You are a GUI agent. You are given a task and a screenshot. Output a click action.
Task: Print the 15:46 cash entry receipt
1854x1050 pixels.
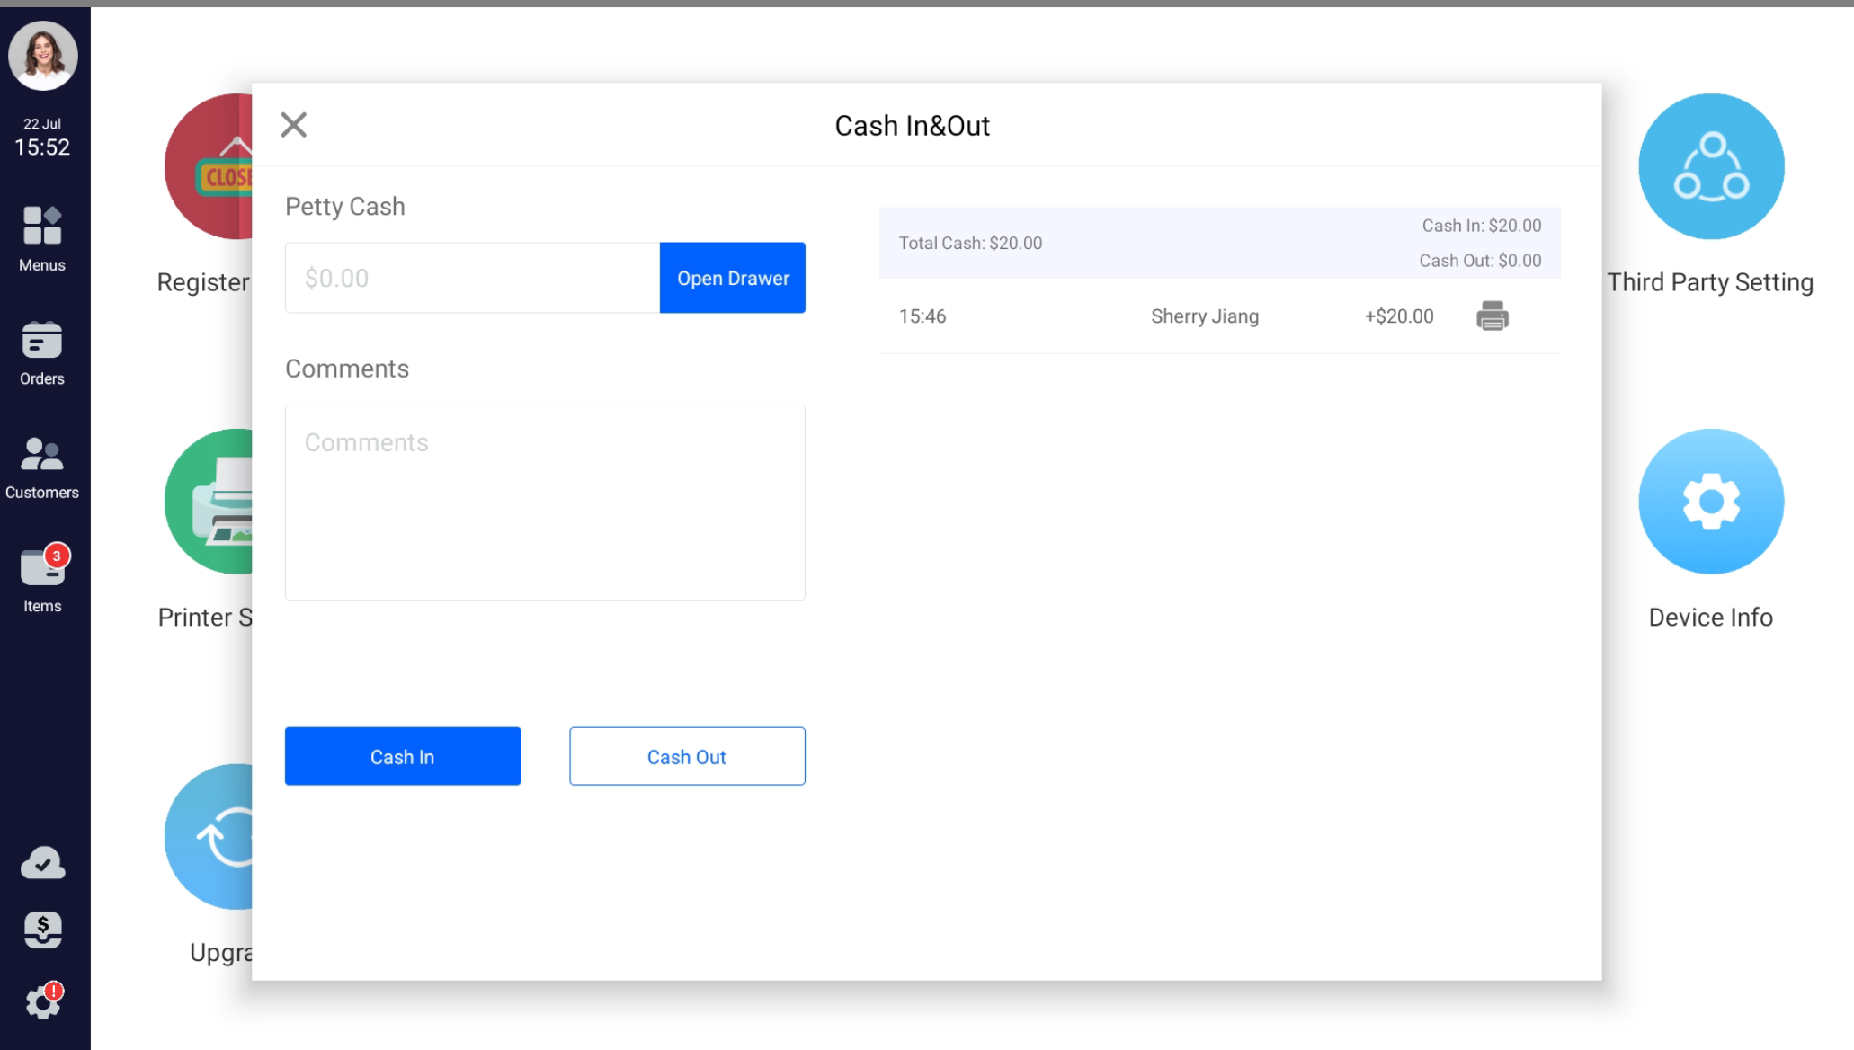1492,316
